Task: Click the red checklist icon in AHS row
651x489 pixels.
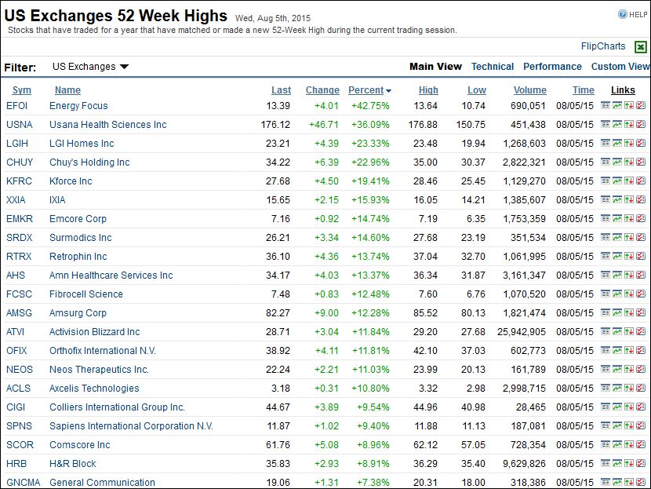Action: pyautogui.click(x=641, y=275)
